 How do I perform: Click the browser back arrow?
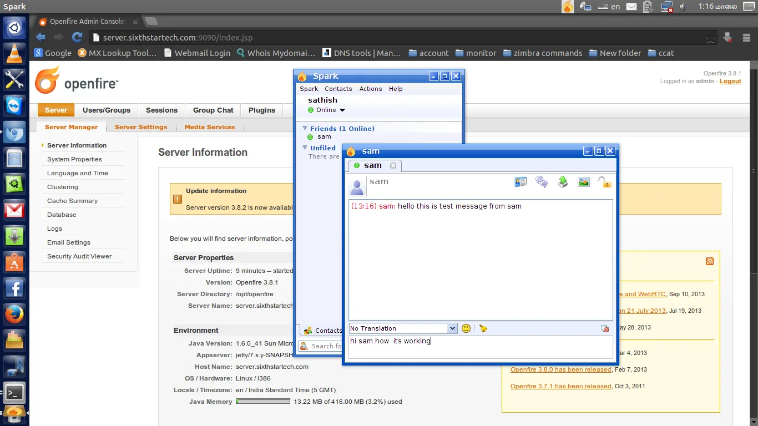[41, 38]
